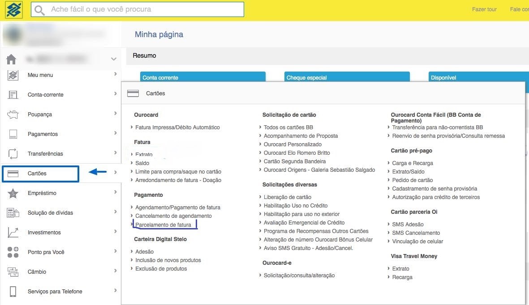The width and height of the screenshot is (529, 305).
Task: Click the Conta-corrente document icon
Action: click(13, 95)
